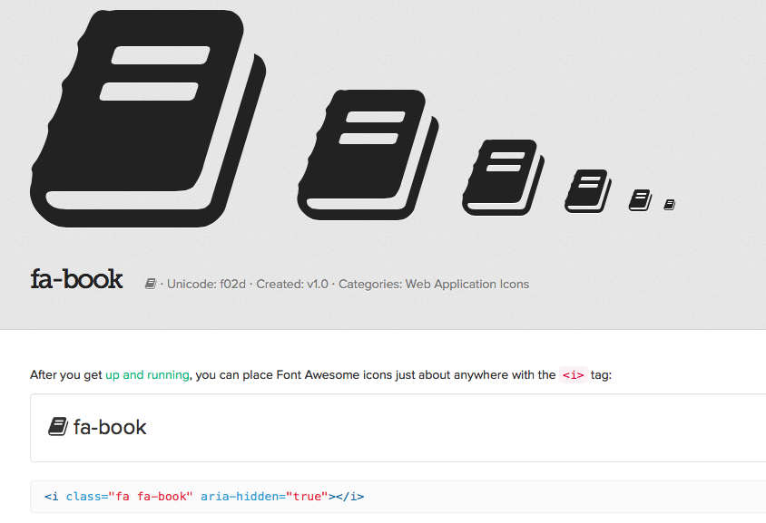The image size is (766, 523).
Task: Click the HTML code snippet line
Action: [x=204, y=497]
